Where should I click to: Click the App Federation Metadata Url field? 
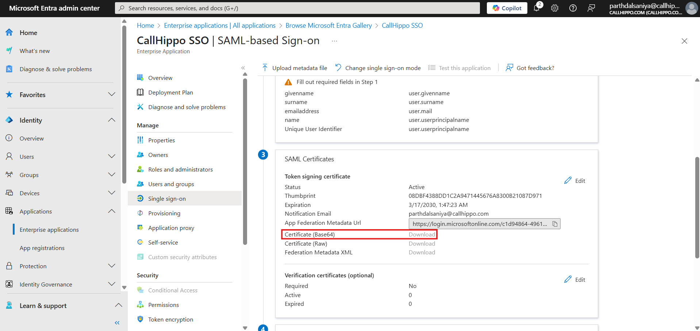[484, 224]
